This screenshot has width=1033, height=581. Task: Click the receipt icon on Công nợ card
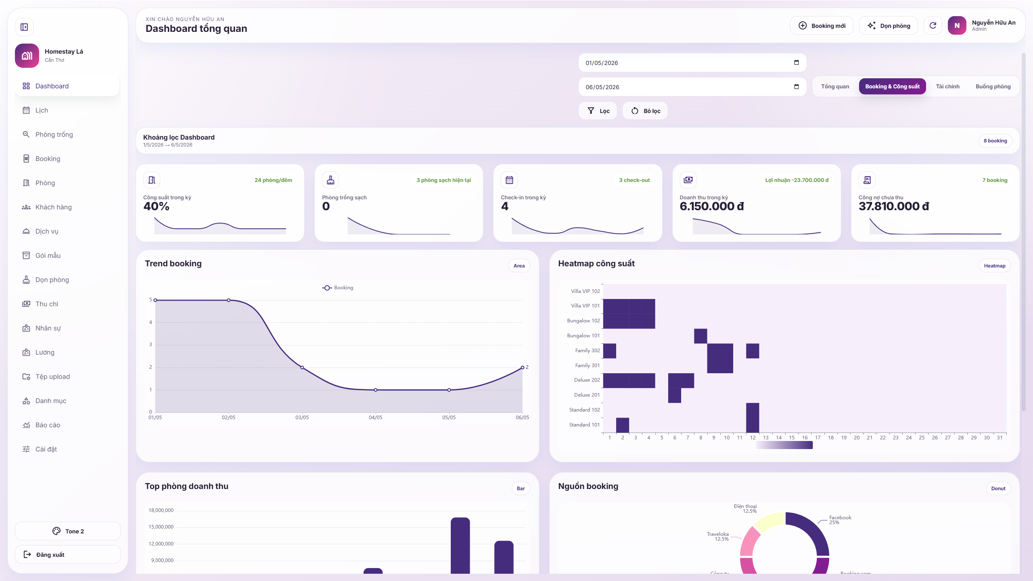tap(867, 180)
